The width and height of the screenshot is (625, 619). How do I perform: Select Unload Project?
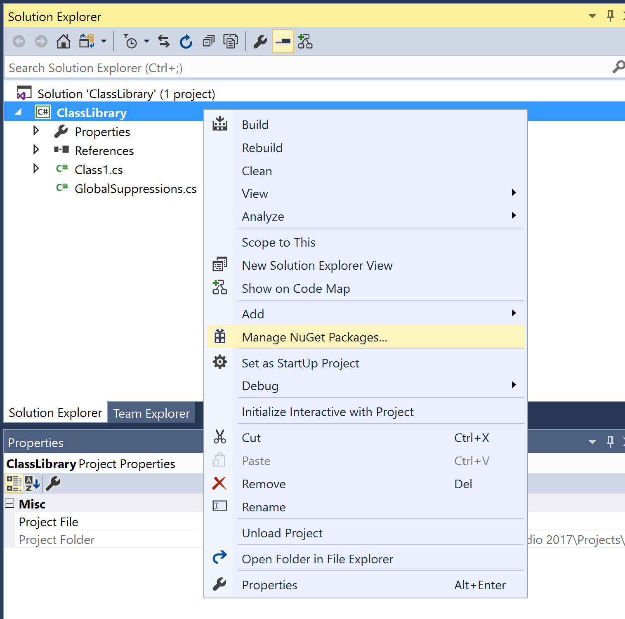366,533
